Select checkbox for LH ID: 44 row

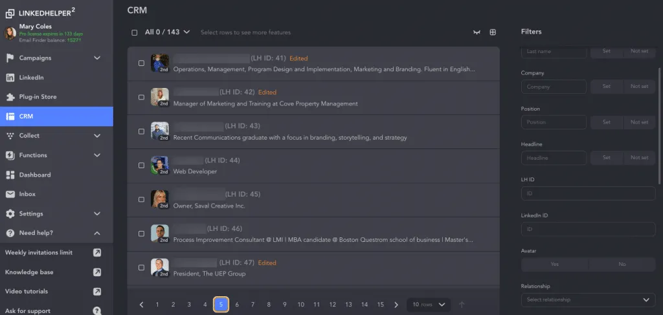[x=141, y=165]
